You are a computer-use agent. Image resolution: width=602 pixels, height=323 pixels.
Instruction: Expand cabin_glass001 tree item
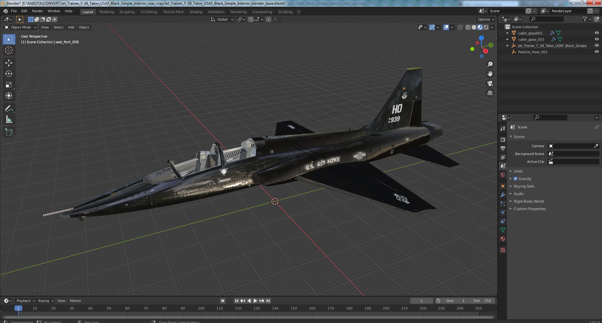508,33
